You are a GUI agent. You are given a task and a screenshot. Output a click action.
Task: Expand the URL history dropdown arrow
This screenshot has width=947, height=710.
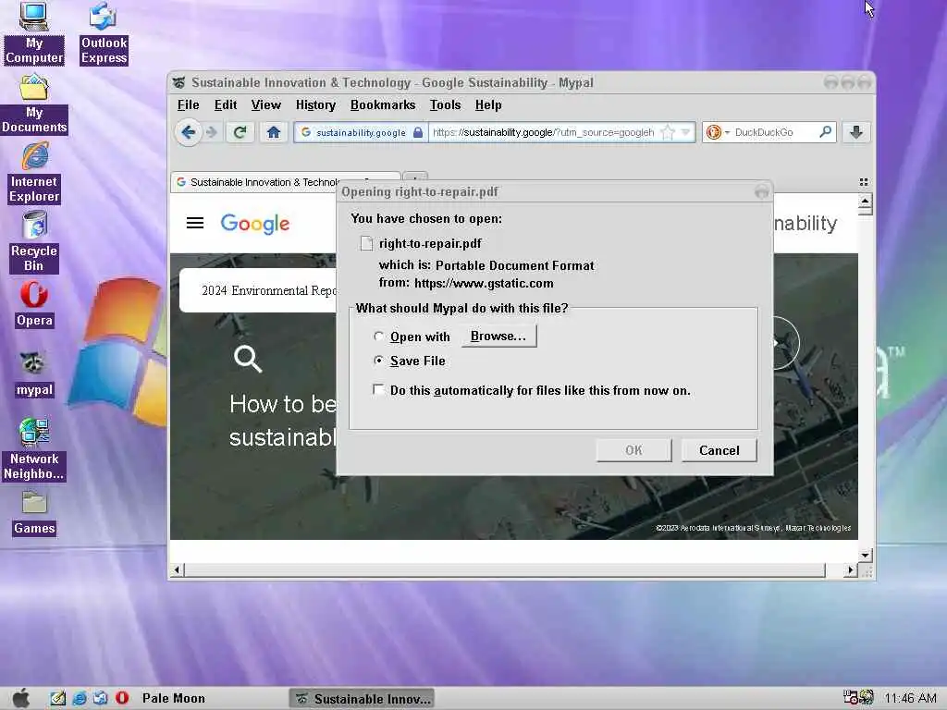(685, 131)
